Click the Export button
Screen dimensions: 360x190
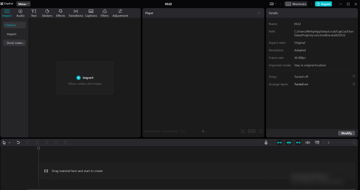323,4
